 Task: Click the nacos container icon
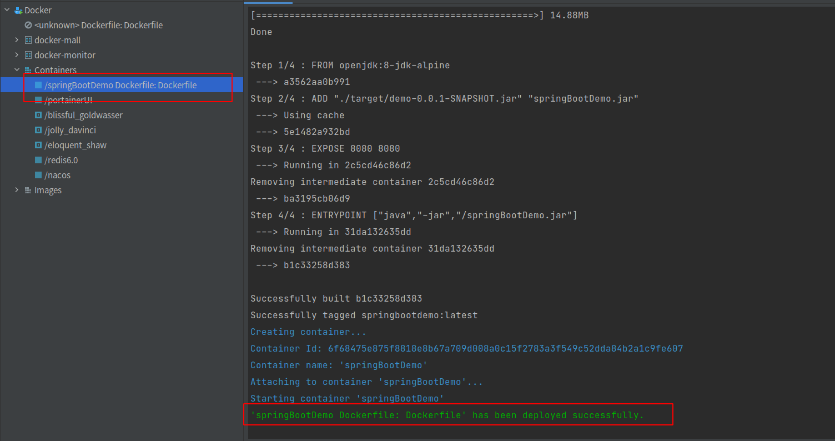tap(38, 175)
